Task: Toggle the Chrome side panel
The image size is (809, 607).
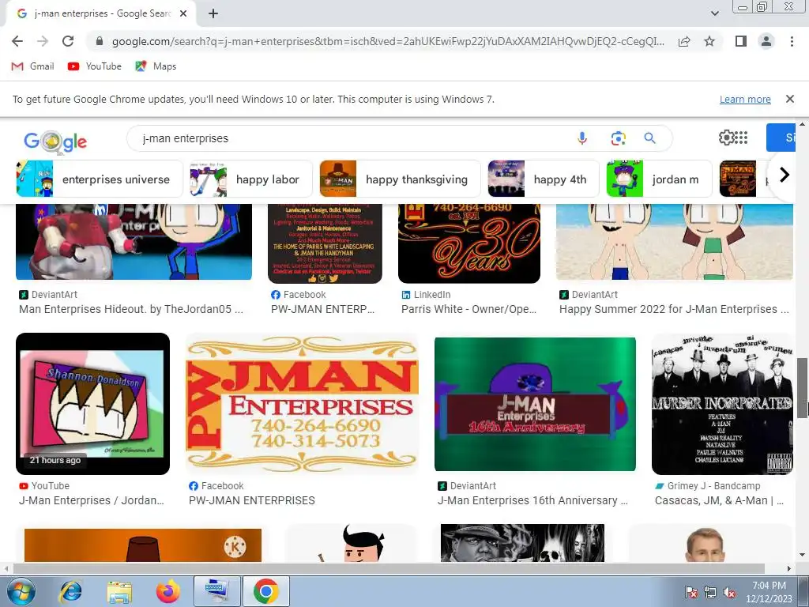Action: click(x=741, y=41)
